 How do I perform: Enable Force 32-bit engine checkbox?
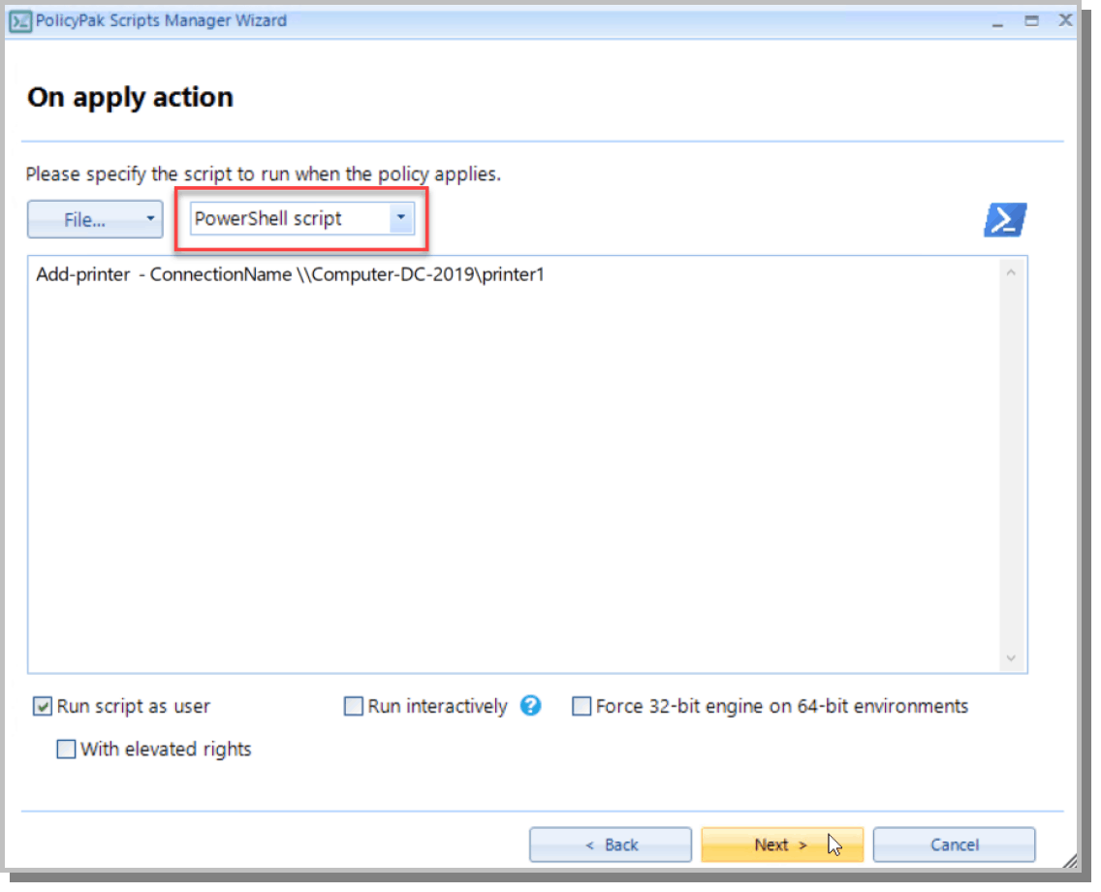point(582,706)
